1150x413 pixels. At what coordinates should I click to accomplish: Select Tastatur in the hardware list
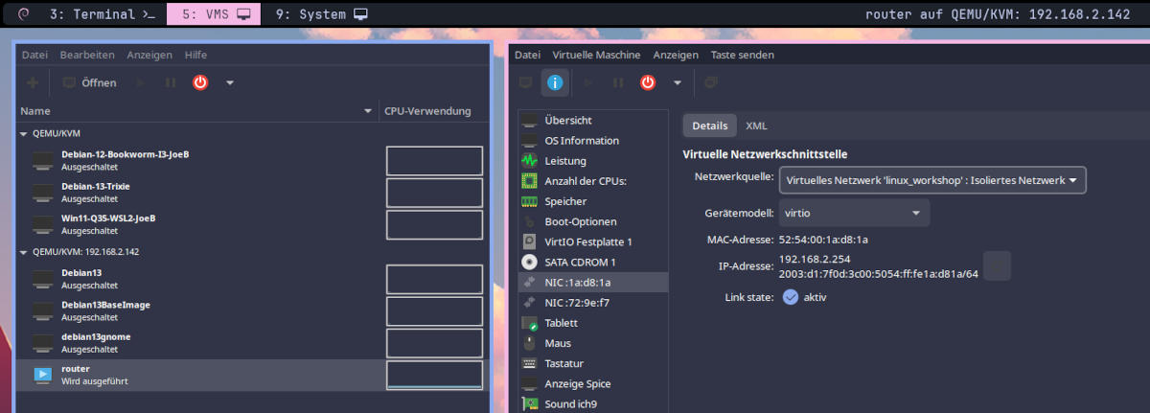pos(592,364)
